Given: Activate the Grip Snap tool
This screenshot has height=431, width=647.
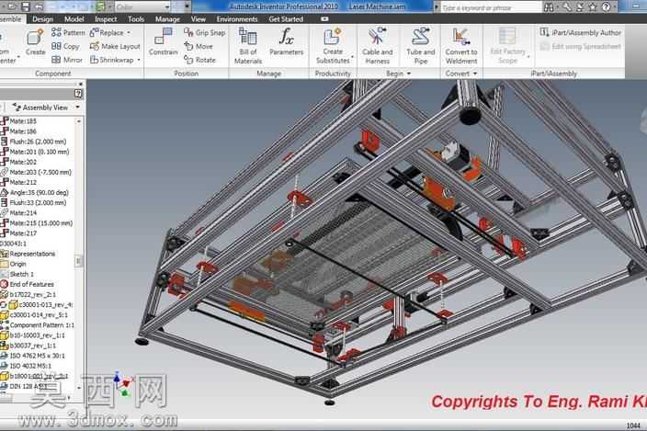Looking at the screenshot, I should point(205,32).
